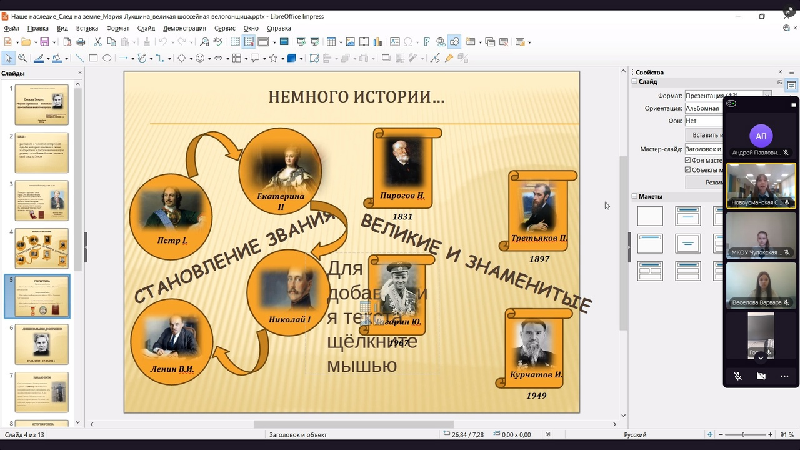The width and height of the screenshot is (800, 450).
Task: Click the 'Вставить изображение' button
Action: pyautogui.click(x=704, y=135)
